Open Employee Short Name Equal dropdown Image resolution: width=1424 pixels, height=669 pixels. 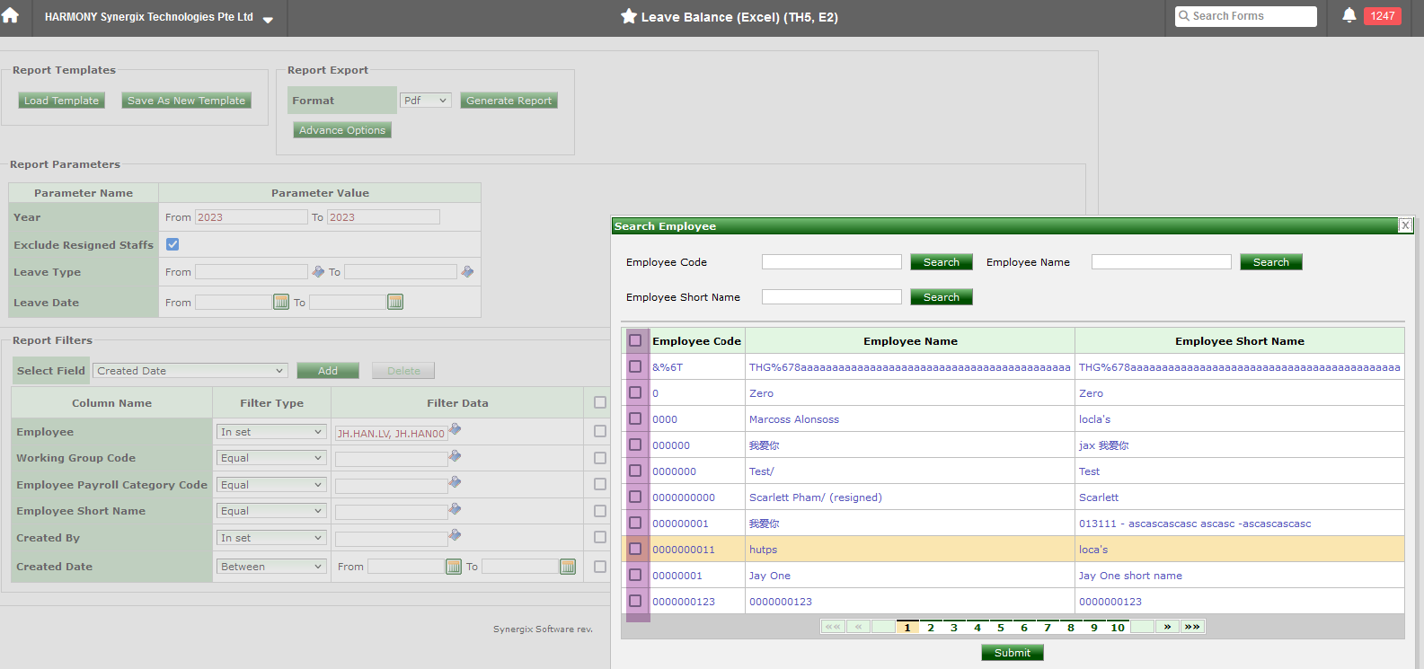(270, 511)
